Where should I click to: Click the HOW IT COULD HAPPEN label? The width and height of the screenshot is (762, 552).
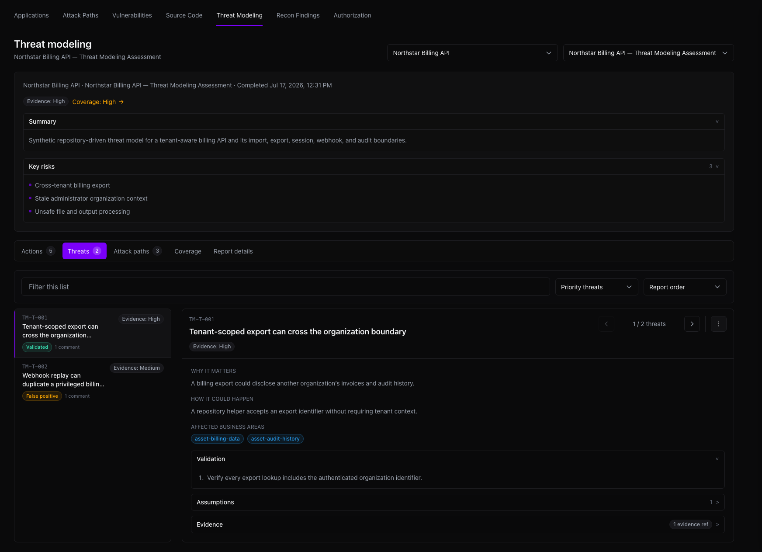tap(222, 399)
